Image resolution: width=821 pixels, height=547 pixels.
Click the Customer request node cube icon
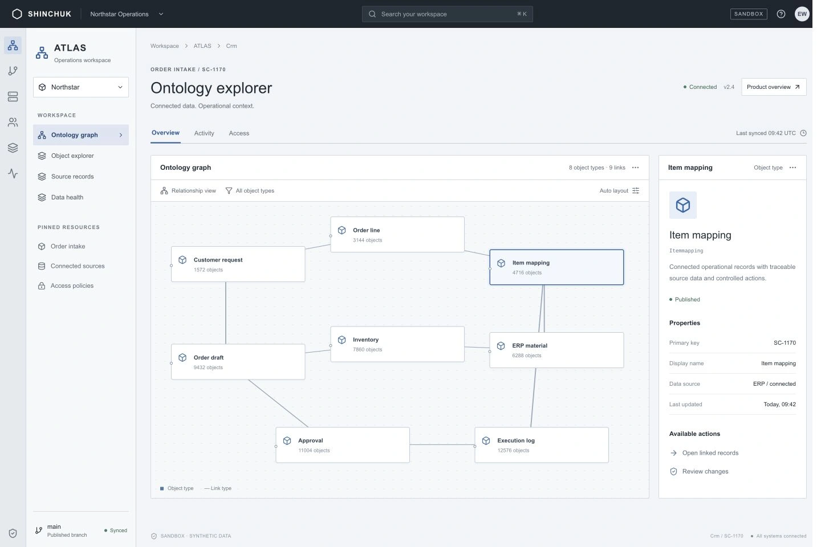tap(182, 260)
